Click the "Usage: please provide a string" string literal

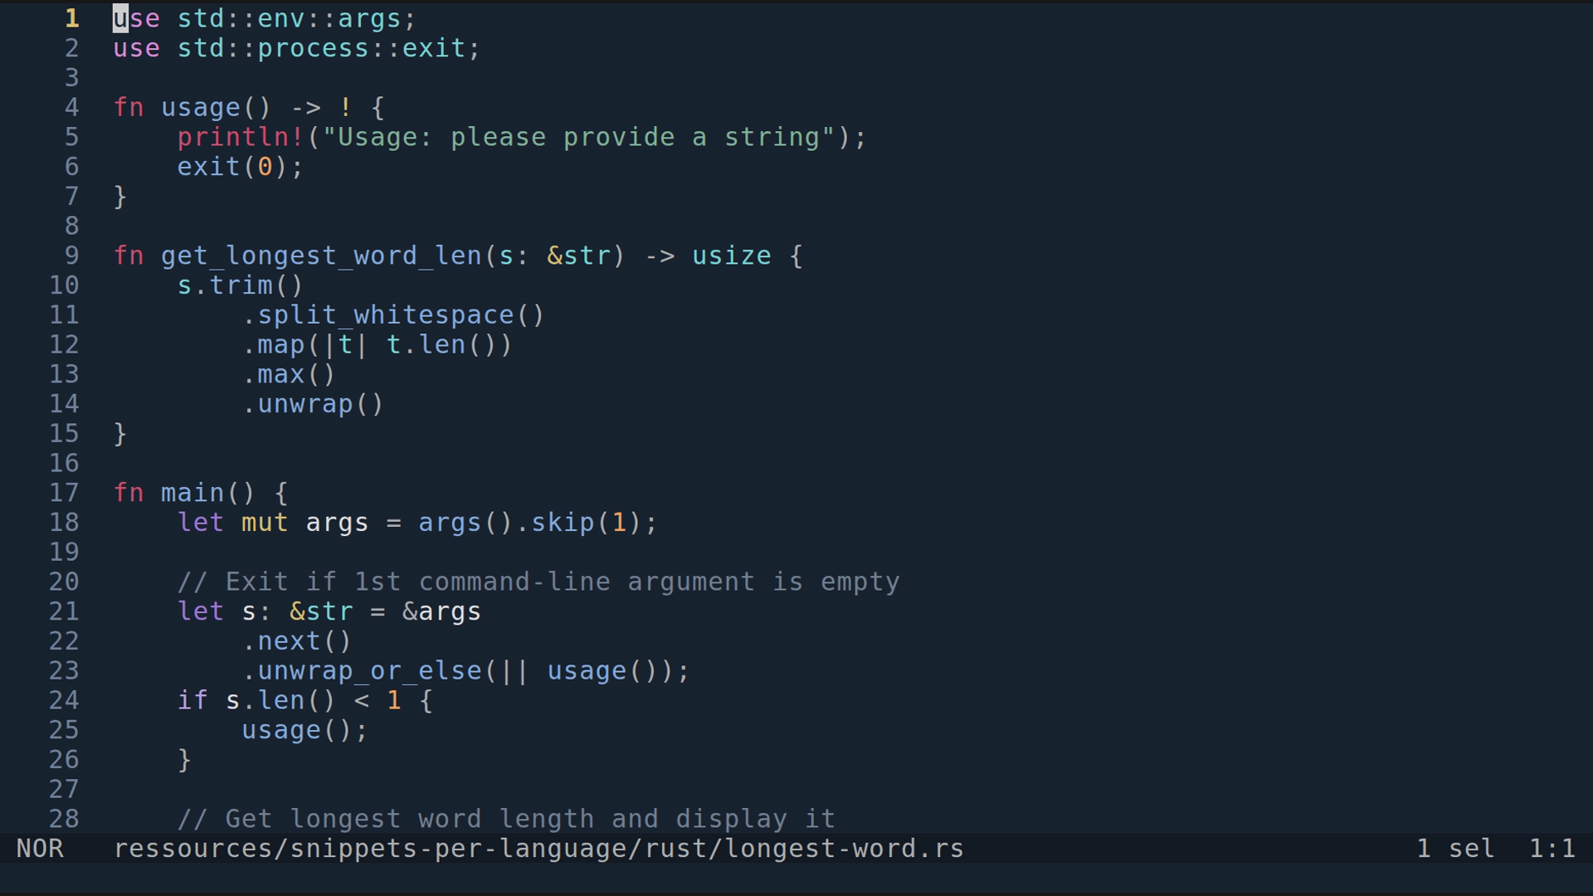pos(578,137)
